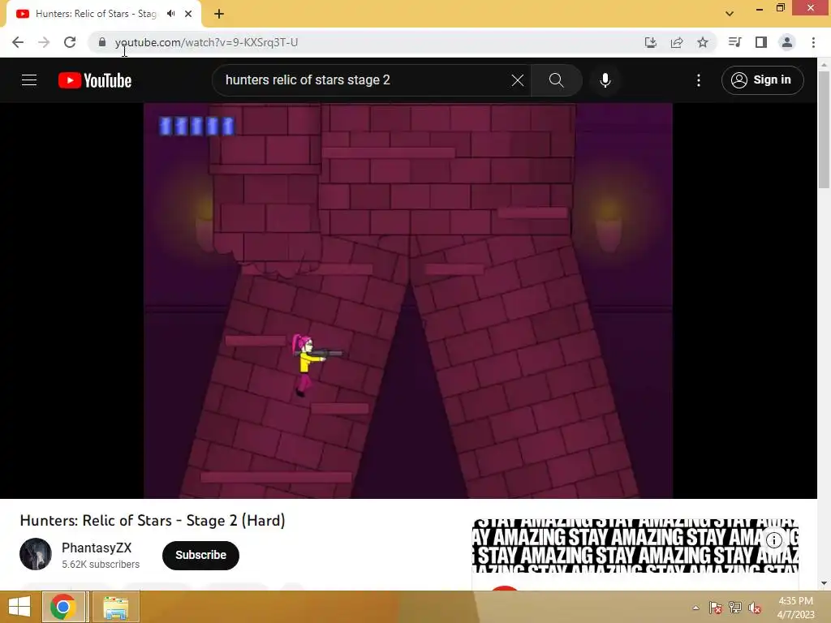The width and height of the screenshot is (831, 623).
Task: Open Chrome media controls
Action: pyautogui.click(x=734, y=42)
